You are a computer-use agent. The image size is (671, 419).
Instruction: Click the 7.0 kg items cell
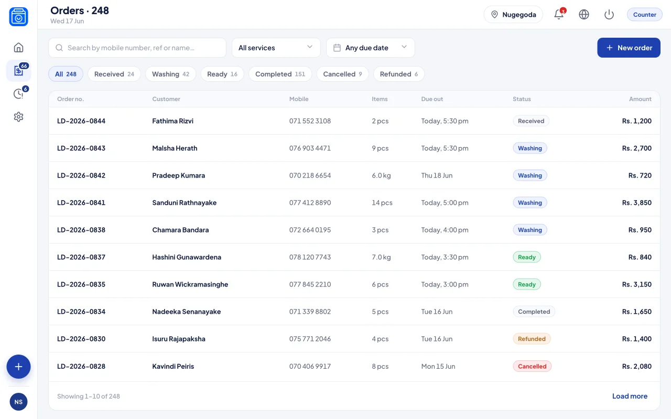pyautogui.click(x=381, y=257)
